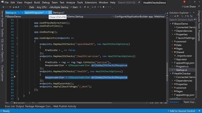The width and height of the screenshot is (202, 113).
Task: Click the Solution Explorer search magnifier icon
Action: [x=194, y=19]
